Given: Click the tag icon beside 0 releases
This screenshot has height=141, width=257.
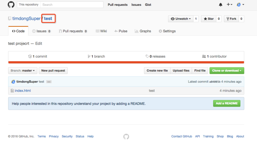Looking at the screenshot, I should point(147,57).
